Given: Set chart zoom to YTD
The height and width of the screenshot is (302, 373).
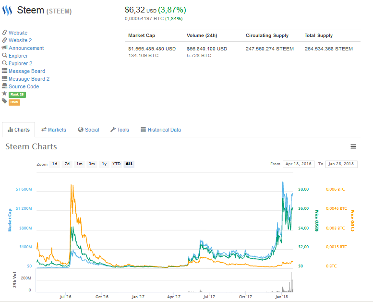Looking at the screenshot, I should (x=117, y=164).
